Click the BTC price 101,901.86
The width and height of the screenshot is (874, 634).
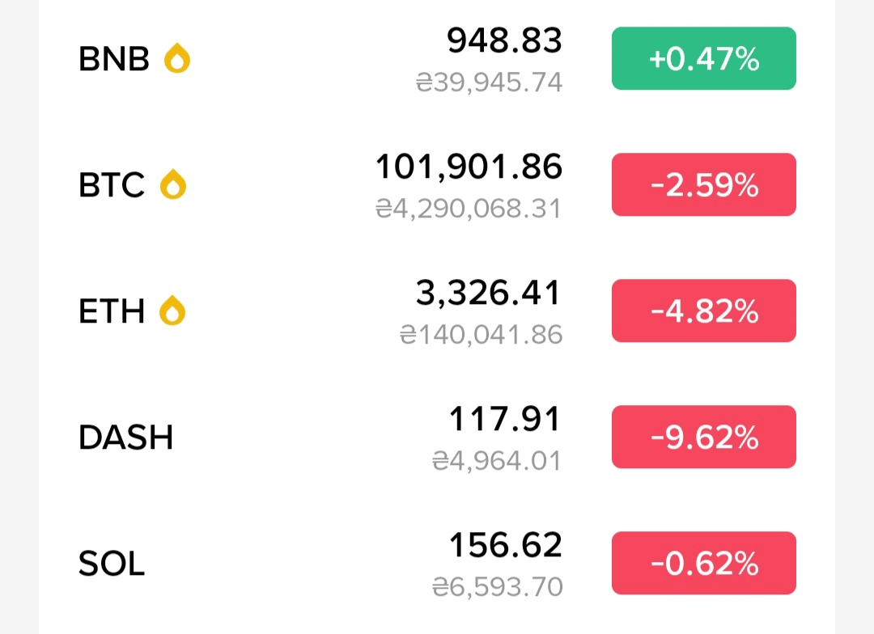(469, 167)
